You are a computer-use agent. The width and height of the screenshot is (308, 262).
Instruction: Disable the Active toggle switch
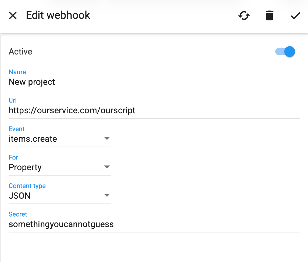285,52
